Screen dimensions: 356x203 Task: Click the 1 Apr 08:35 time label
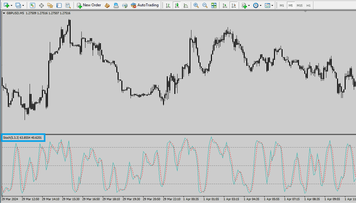click(x=312, y=199)
